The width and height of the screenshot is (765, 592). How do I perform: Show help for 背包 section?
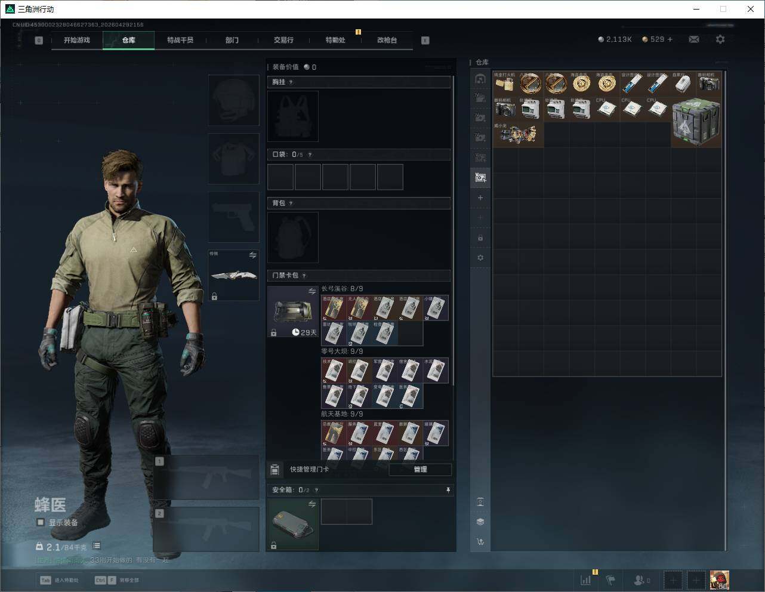291,203
